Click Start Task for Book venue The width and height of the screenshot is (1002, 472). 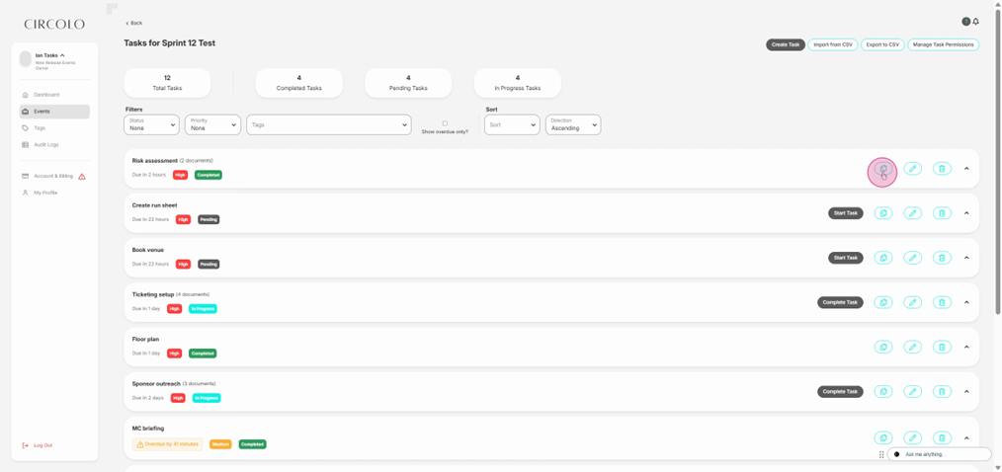(845, 258)
